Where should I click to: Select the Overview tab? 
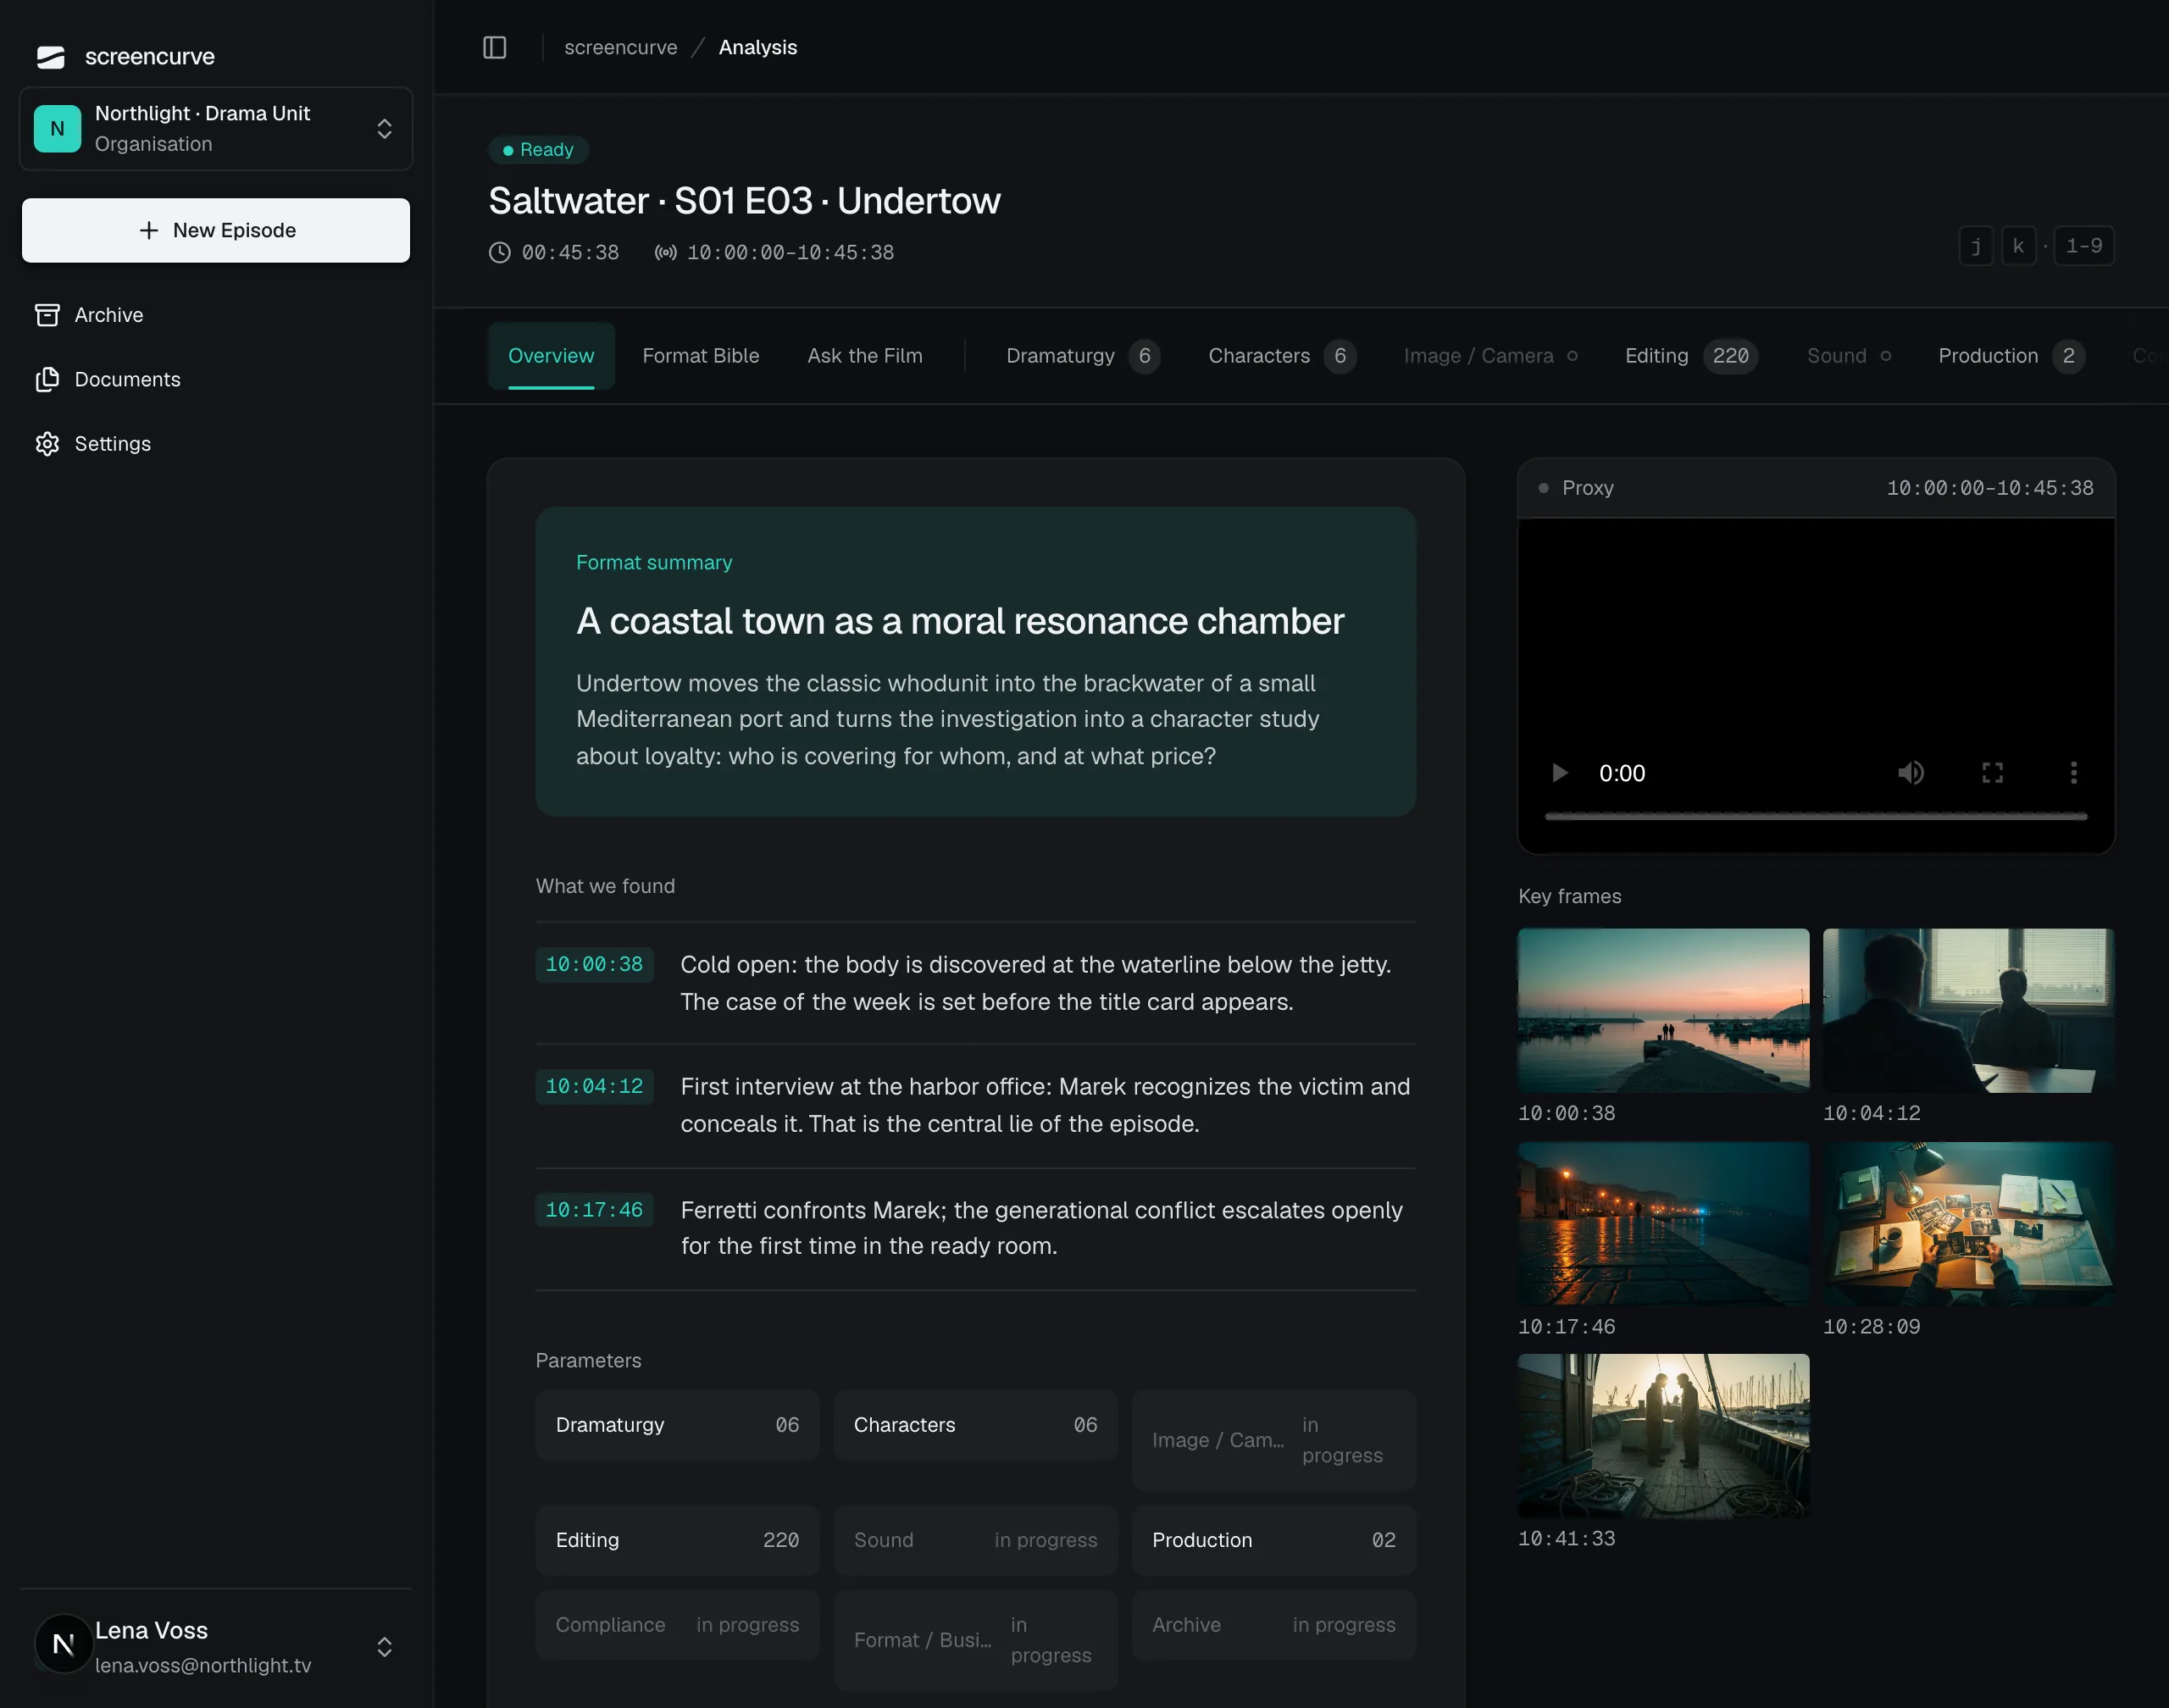click(x=551, y=356)
